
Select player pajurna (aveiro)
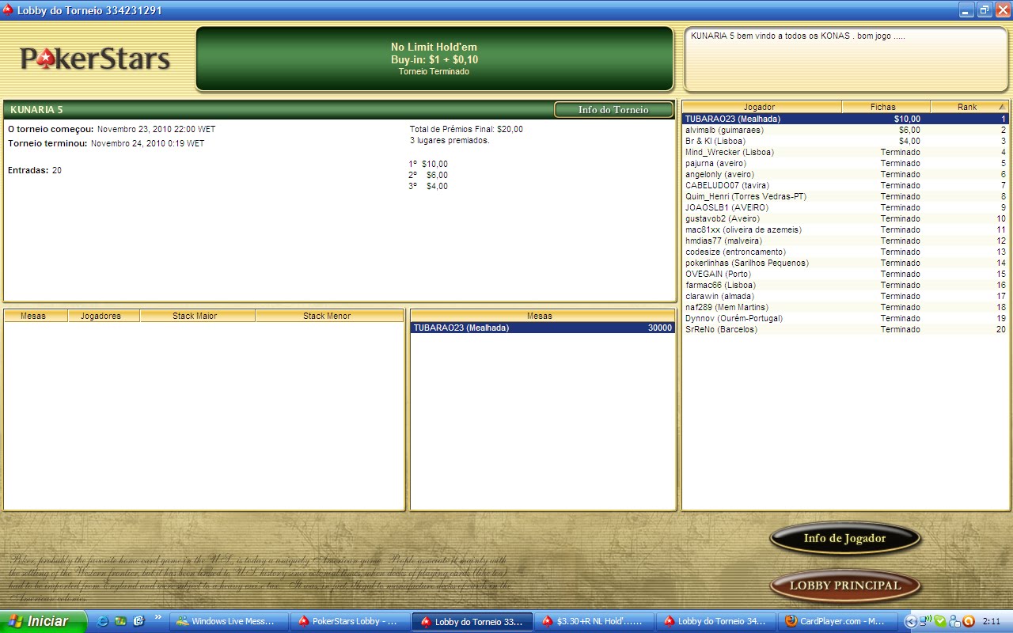point(845,163)
